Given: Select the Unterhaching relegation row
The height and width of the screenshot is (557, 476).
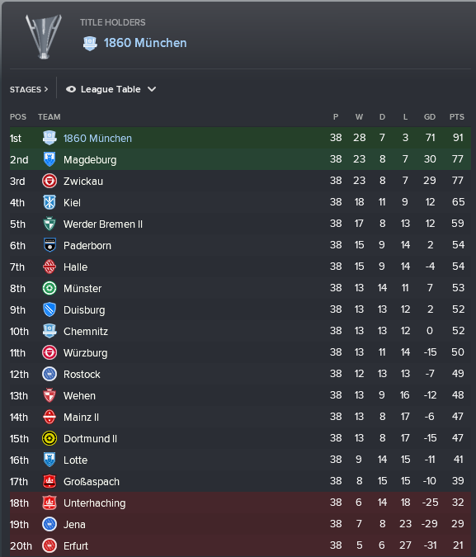Looking at the screenshot, I should click(x=240, y=503).
